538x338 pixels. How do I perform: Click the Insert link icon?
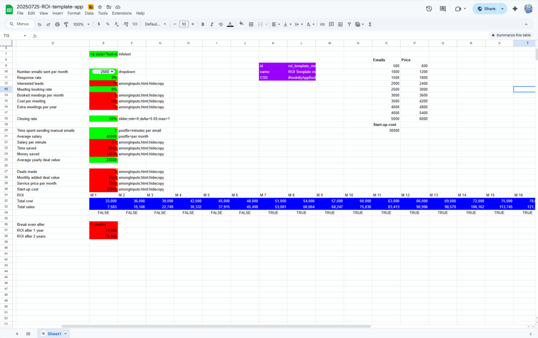(322, 24)
